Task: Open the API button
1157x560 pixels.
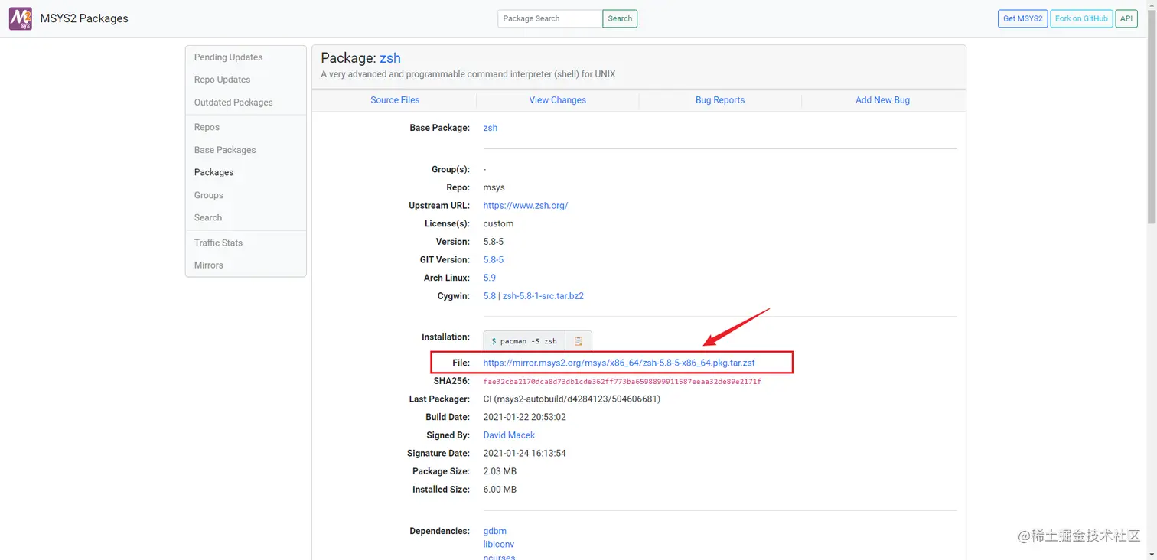Action: click(1126, 18)
